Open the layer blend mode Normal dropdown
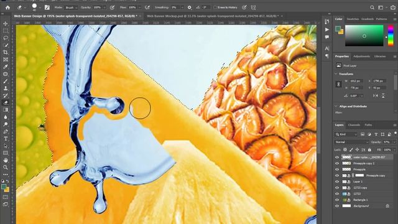Image resolution: width=398 pixels, height=224 pixels. point(351,142)
